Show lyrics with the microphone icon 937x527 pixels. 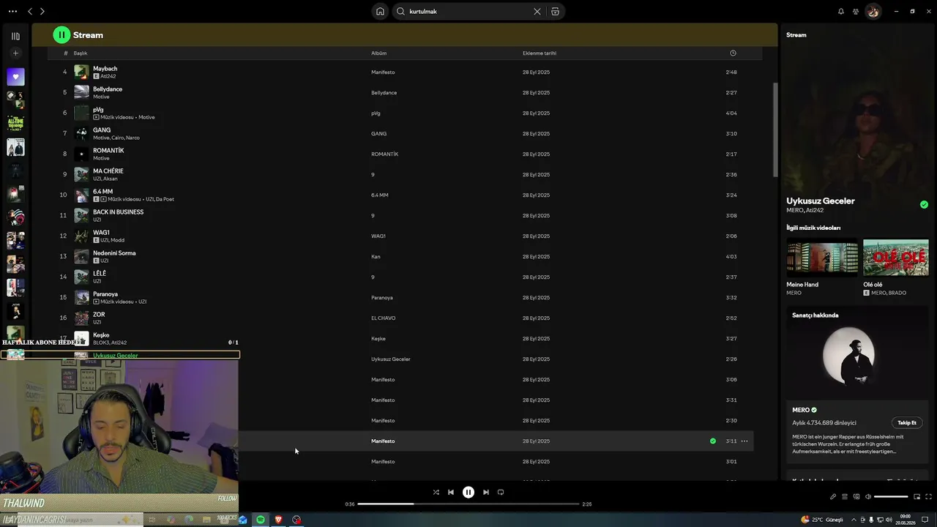[x=833, y=497]
